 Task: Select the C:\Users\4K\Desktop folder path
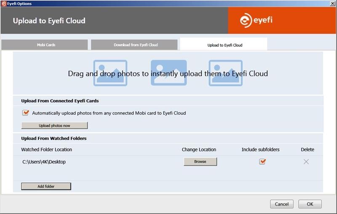coord(44,162)
